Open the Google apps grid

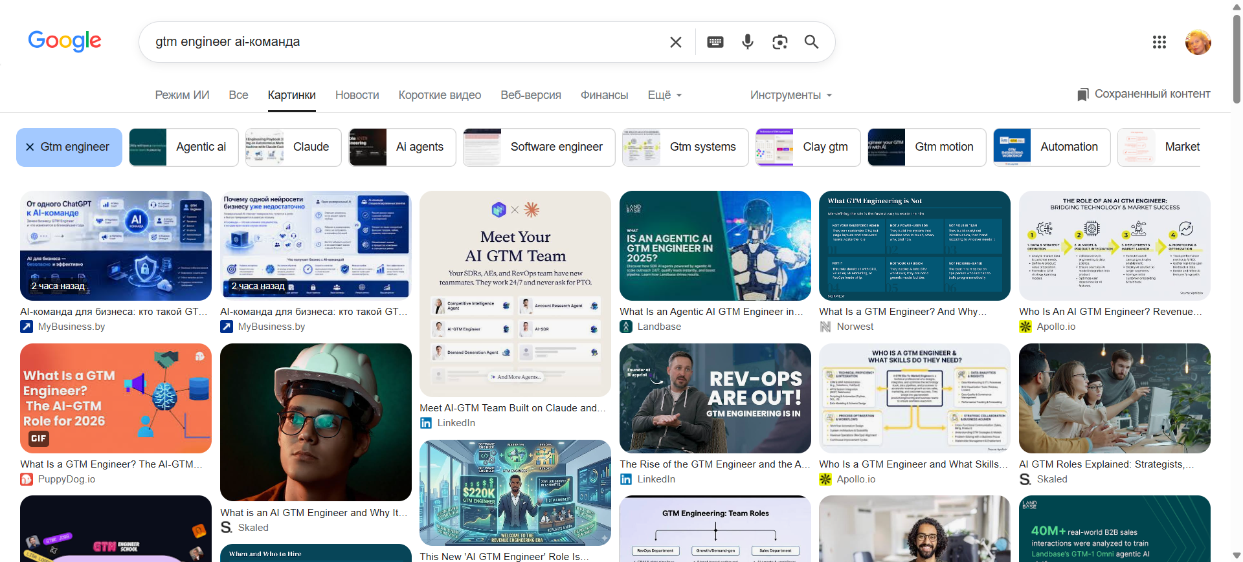click(x=1159, y=42)
